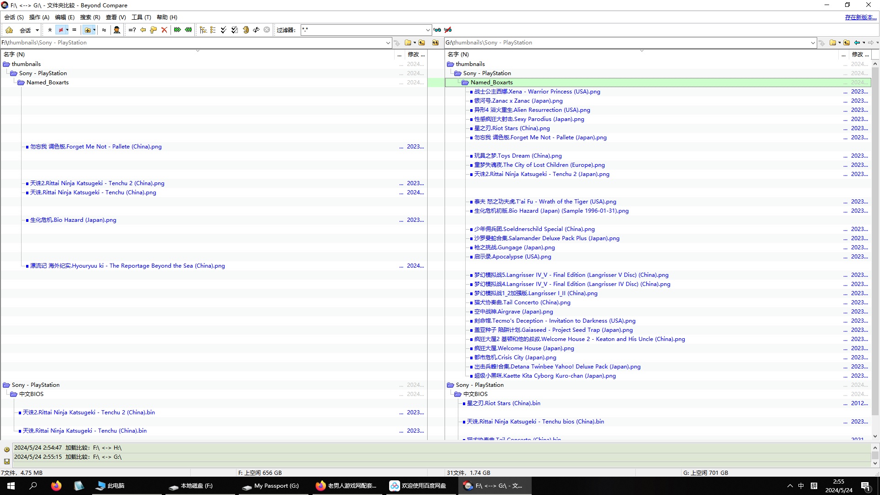Click right pane browse folder icon
Image resolution: width=880 pixels, height=495 pixels.
833,43
